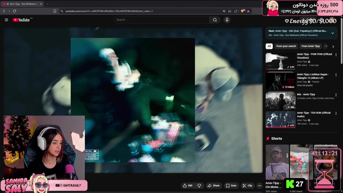Click the Tabaghe 13 (Album LP) title

313,76
